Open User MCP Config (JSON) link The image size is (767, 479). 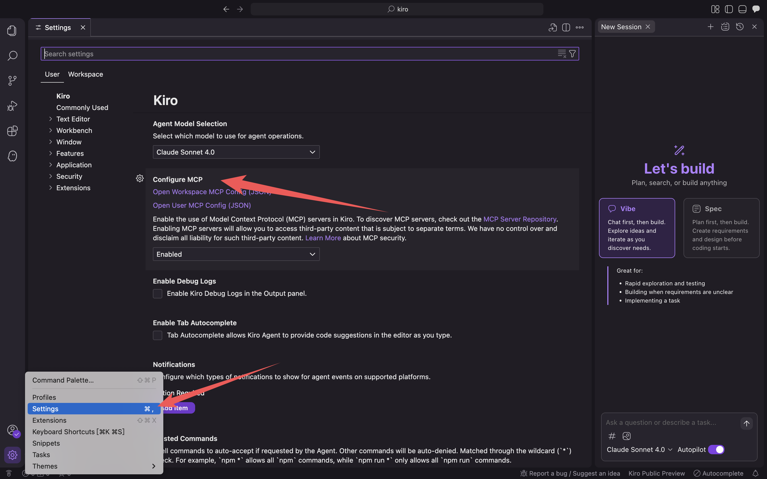point(202,205)
